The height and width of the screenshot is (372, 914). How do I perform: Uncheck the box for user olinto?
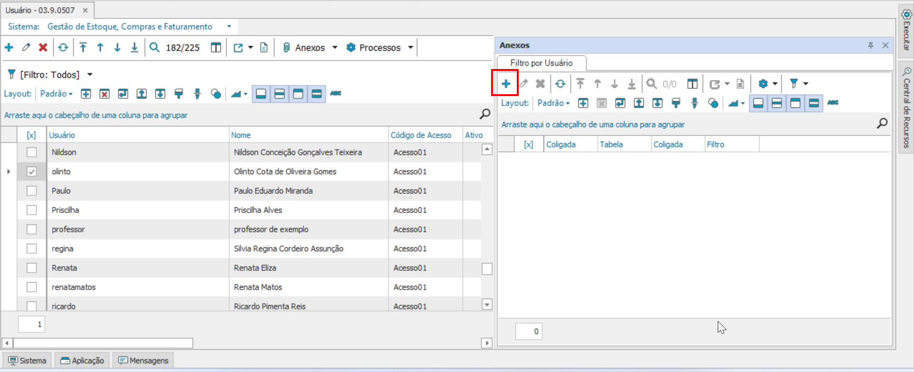pyautogui.click(x=31, y=171)
